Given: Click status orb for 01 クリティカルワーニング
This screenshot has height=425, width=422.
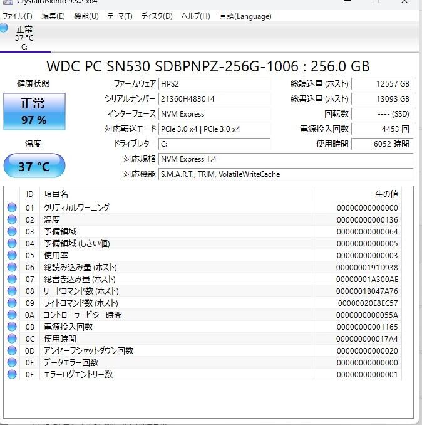Looking at the screenshot, I should pyautogui.click(x=12, y=207).
